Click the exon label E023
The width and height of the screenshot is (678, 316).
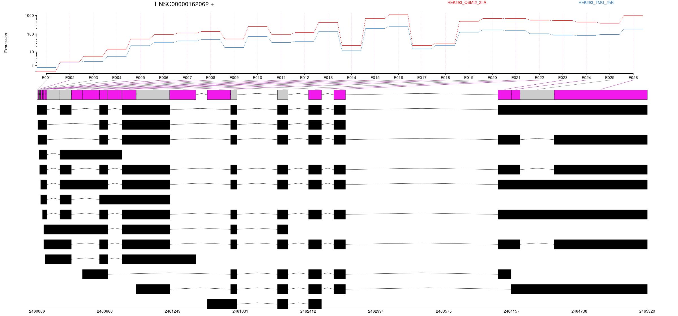pyautogui.click(x=563, y=78)
